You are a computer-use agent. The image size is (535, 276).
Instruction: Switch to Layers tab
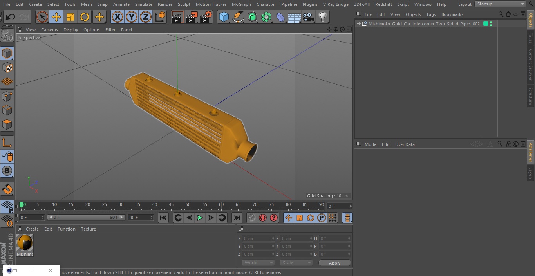pos(531,173)
